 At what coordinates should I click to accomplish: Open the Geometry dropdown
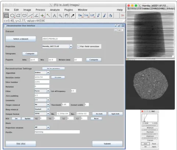coord(48,100)
